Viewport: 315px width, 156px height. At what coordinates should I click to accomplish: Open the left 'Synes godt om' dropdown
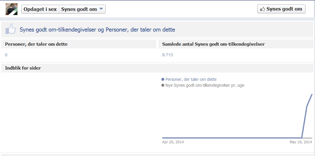82,9
